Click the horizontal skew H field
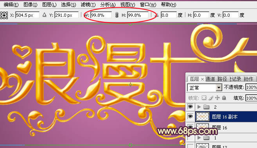Image resolution: width=257 pixels, height=148 pixels. (201, 15)
